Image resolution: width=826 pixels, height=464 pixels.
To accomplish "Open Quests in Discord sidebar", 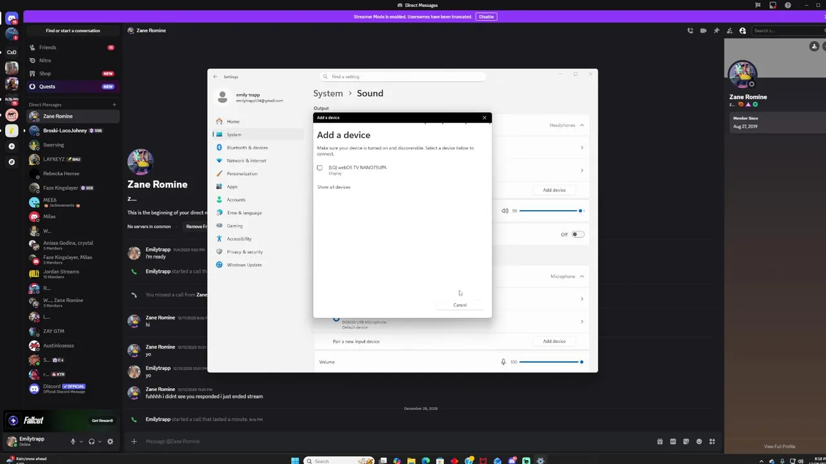I will coord(72,86).
